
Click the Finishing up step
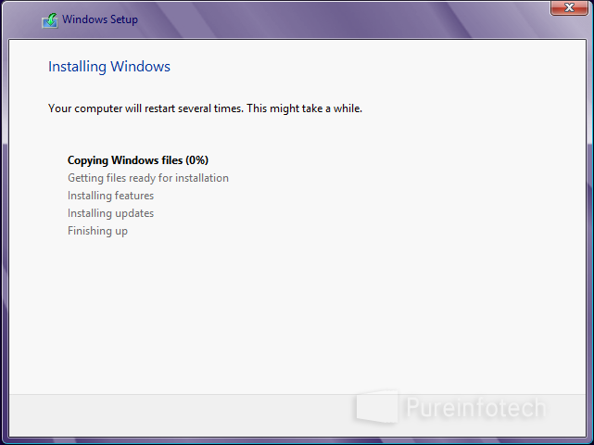pos(97,231)
